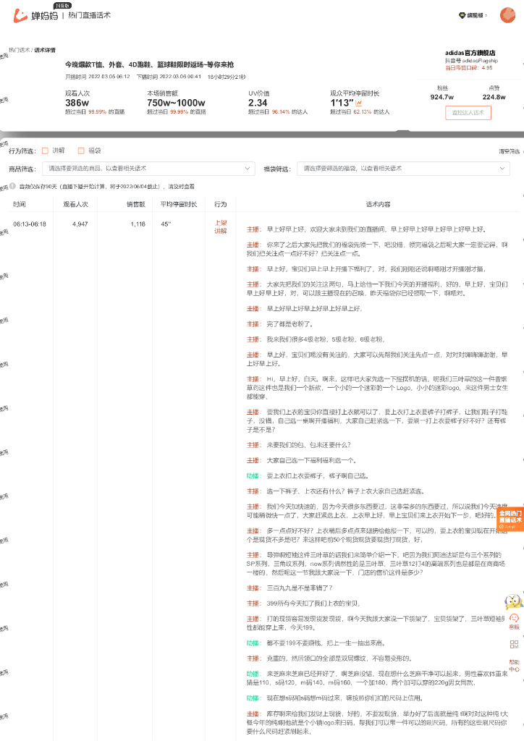524x741 pixels.
Task: Click the 热门直播话术 header title
Action: coord(89,16)
